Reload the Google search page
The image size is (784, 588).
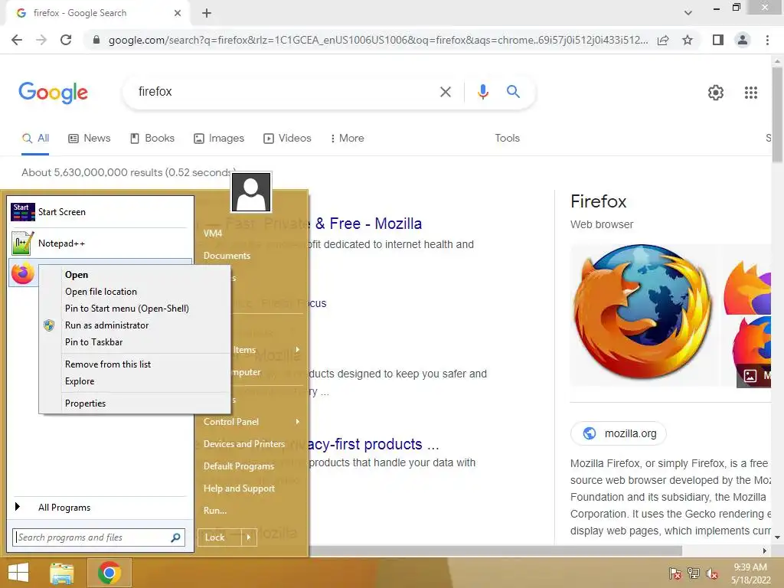point(66,40)
